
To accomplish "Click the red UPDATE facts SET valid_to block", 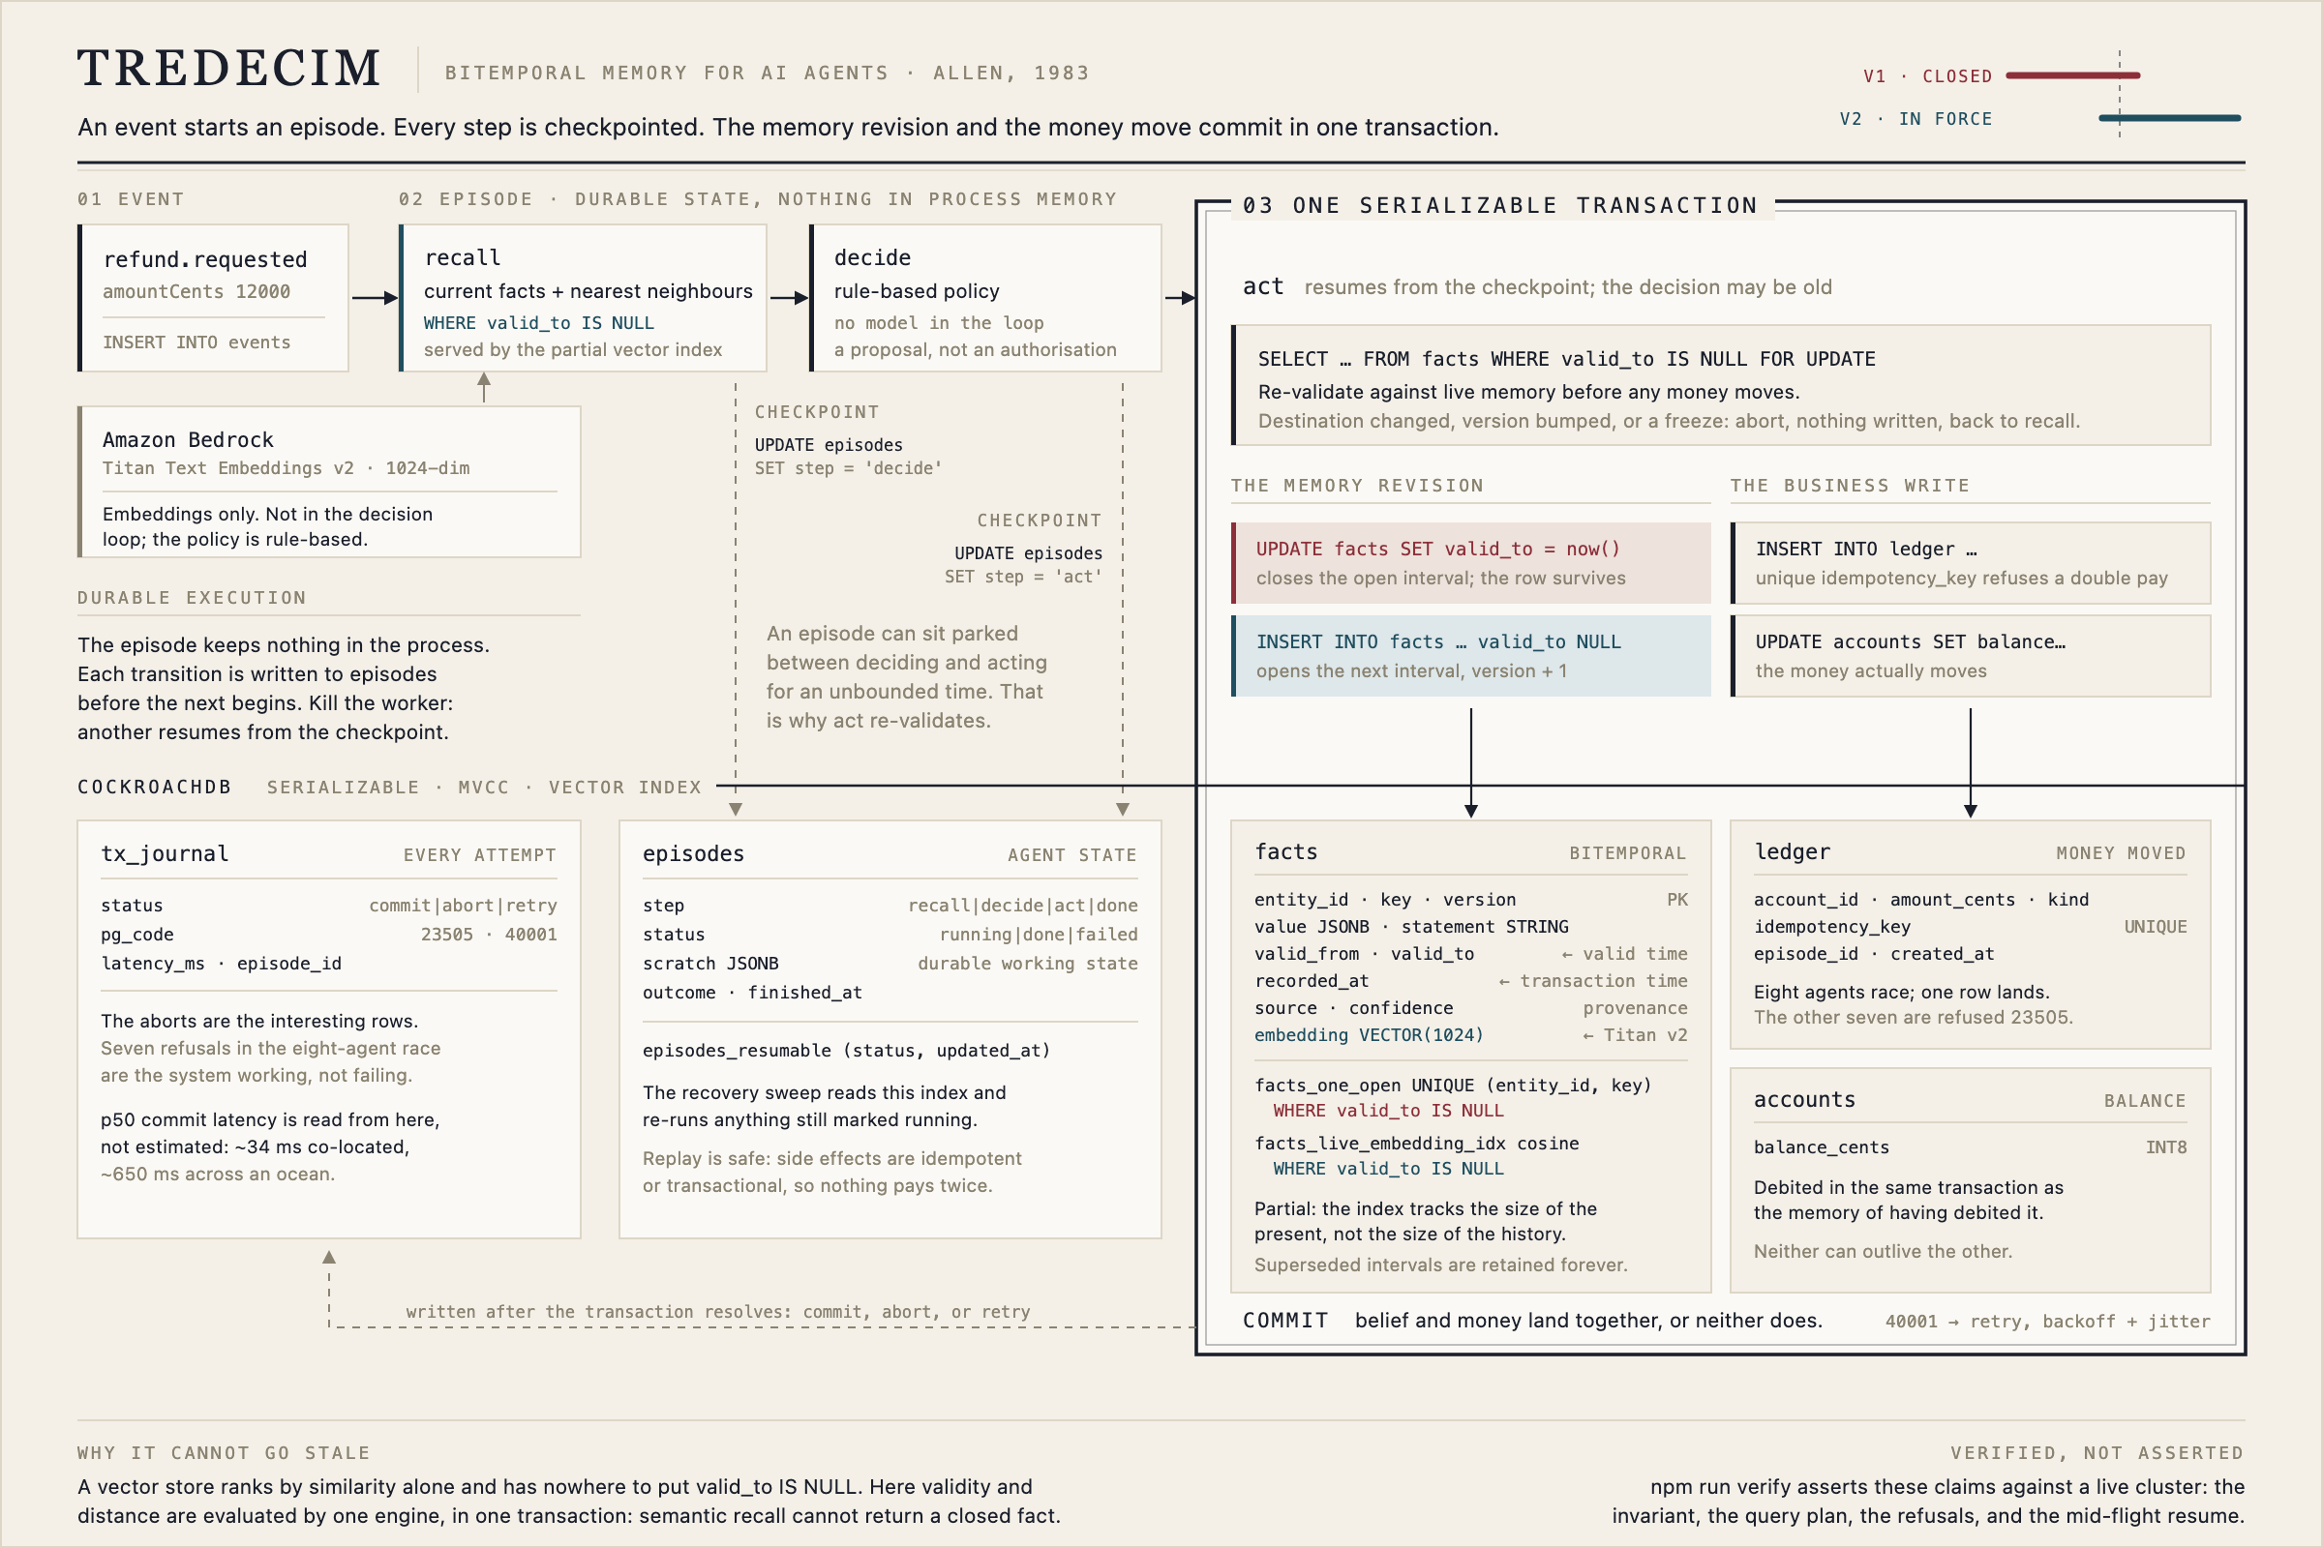I will (1470, 563).
